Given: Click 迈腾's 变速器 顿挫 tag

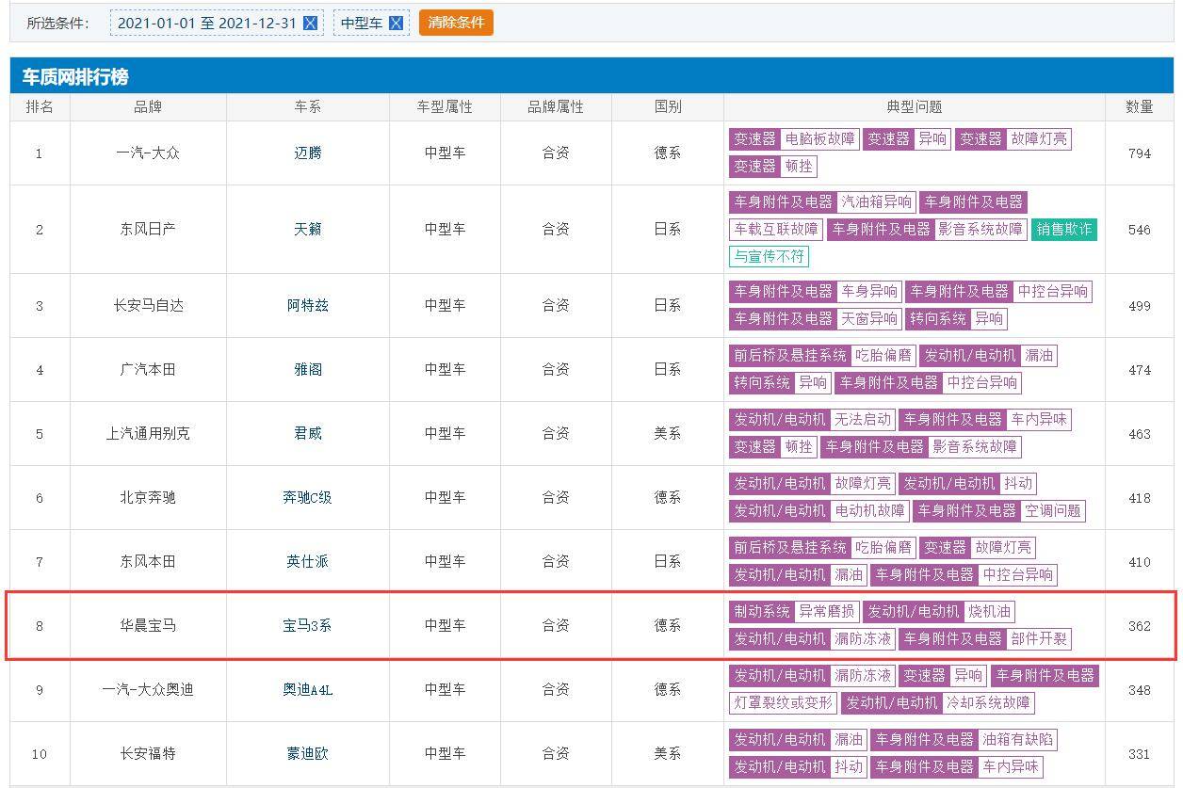Looking at the screenshot, I should 773,167.
